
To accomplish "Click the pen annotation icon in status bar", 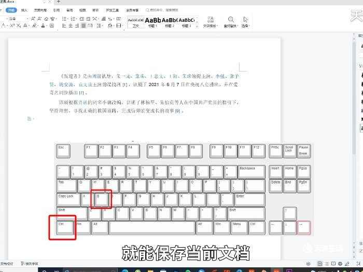I will tap(347, 264).
